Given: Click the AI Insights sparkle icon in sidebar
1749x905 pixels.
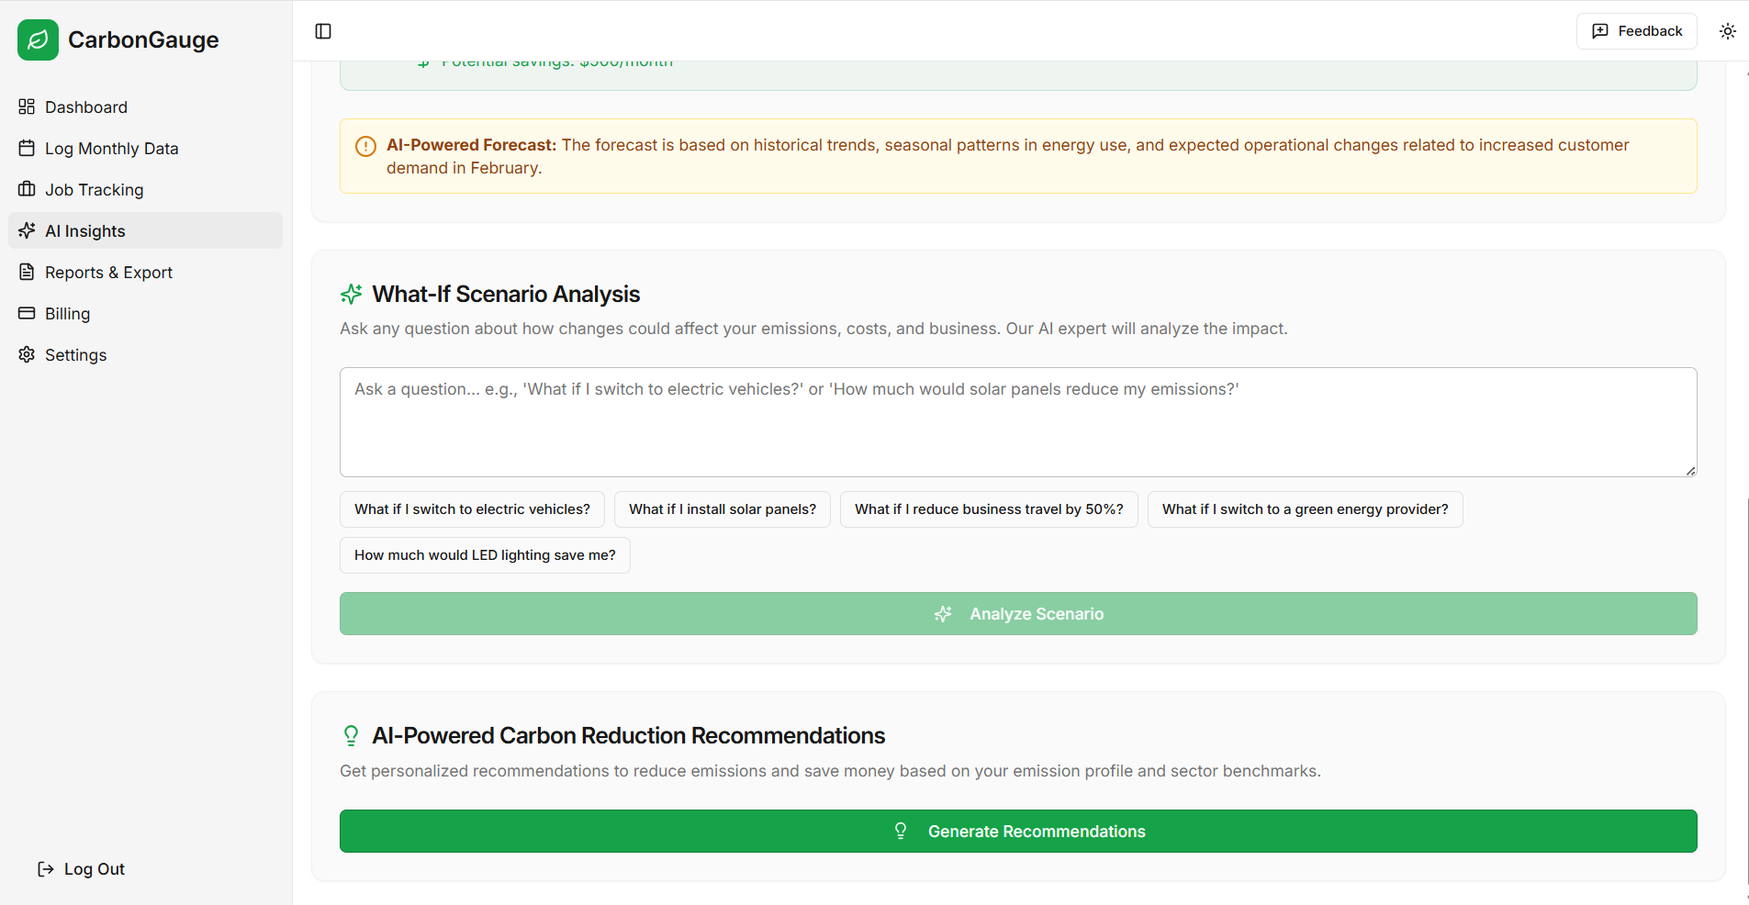Looking at the screenshot, I should (x=27, y=230).
